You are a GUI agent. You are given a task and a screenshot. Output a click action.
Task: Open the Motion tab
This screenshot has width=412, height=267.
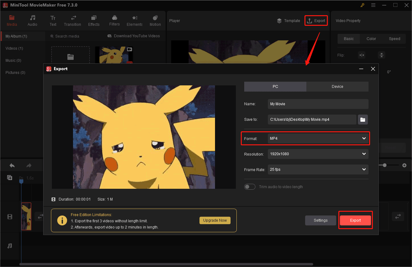[155, 21]
